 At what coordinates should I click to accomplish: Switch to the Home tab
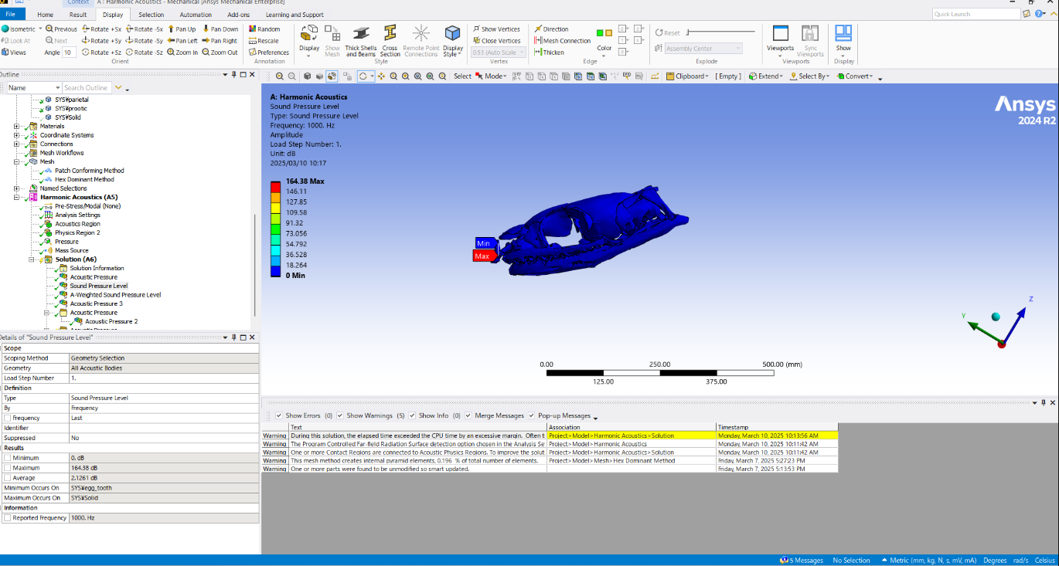46,14
